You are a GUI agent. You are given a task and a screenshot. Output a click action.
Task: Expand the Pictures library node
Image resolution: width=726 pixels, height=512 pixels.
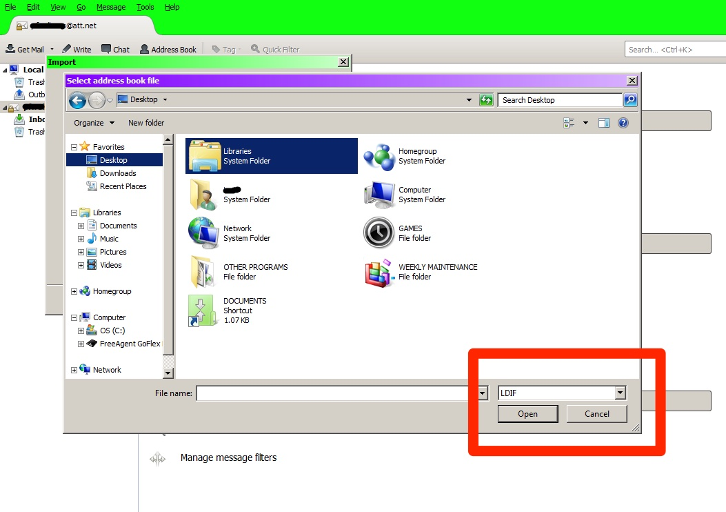click(x=81, y=252)
